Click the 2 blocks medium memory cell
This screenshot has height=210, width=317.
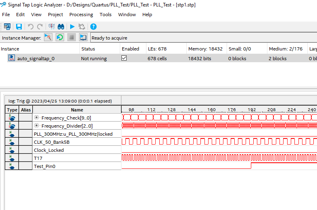point(277,59)
